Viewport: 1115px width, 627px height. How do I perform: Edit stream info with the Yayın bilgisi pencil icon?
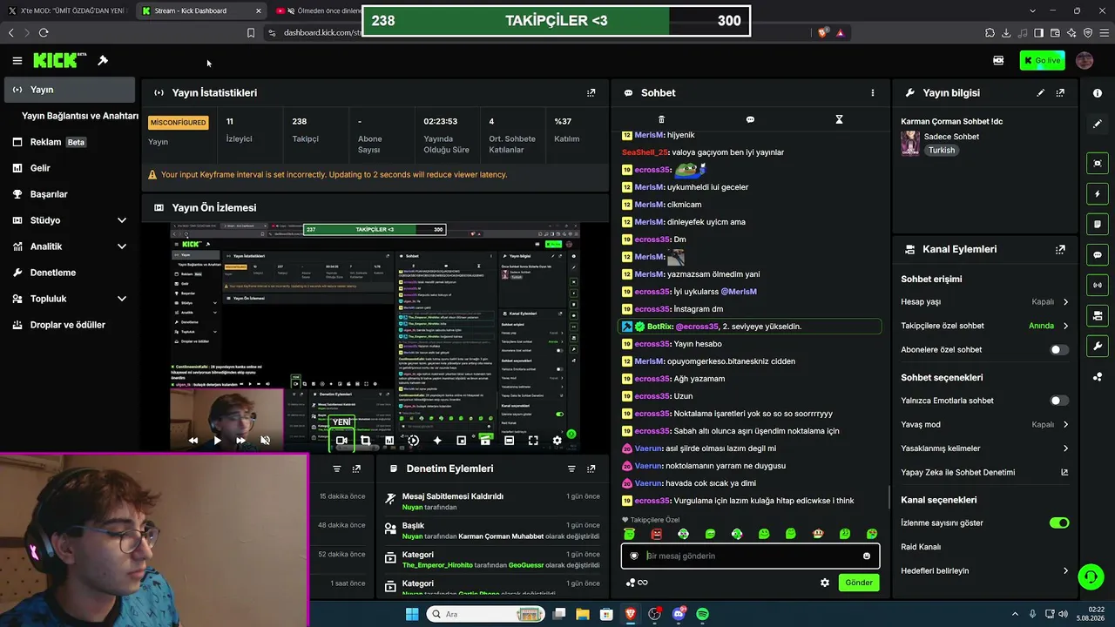coord(1040,92)
